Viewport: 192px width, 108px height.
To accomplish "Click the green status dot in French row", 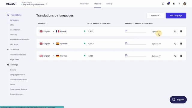I will 85,31.
